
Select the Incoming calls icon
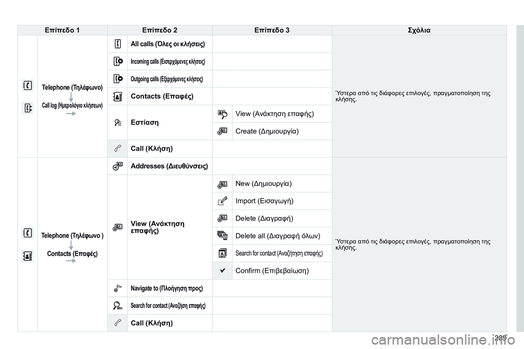click(x=118, y=62)
